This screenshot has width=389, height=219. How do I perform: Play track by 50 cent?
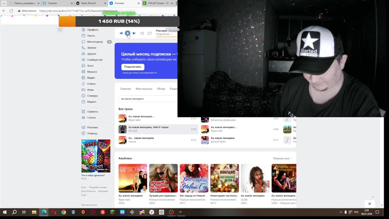tap(158, 129)
